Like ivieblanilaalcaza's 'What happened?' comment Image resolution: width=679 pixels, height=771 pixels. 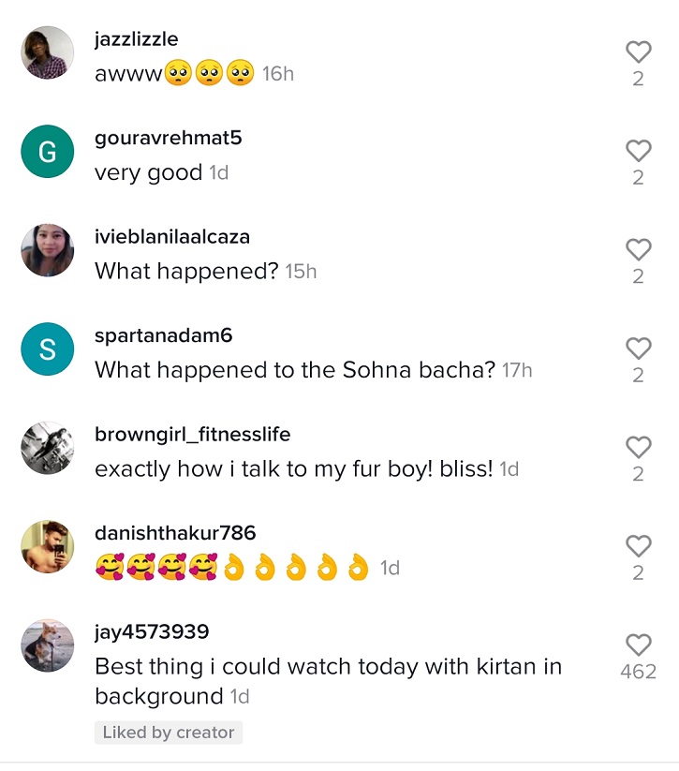pyautogui.click(x=638, y=249)
